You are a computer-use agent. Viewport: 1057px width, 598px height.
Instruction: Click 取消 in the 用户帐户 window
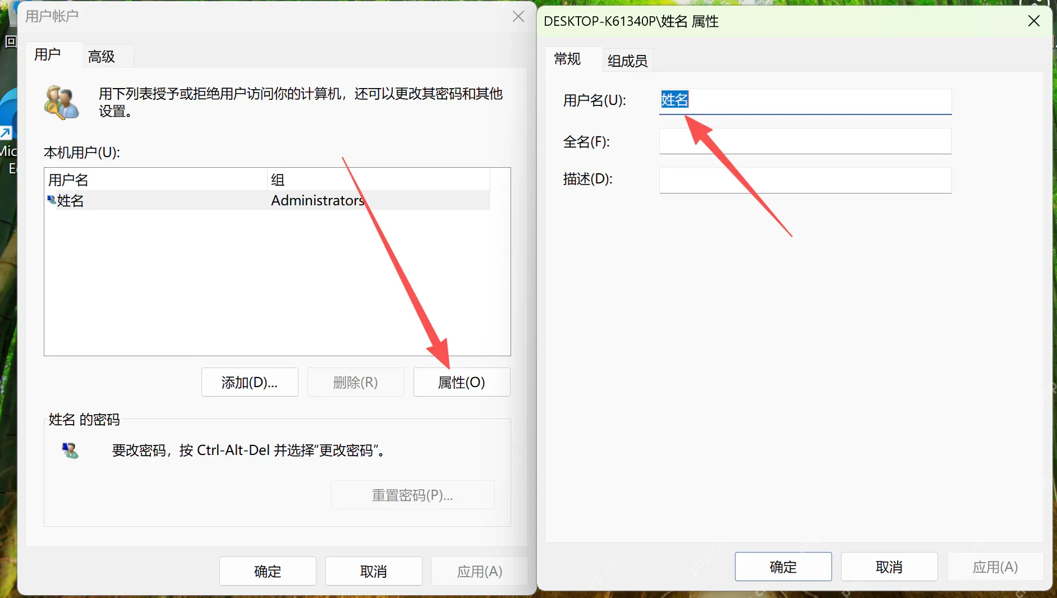click(x=374, y=571)
